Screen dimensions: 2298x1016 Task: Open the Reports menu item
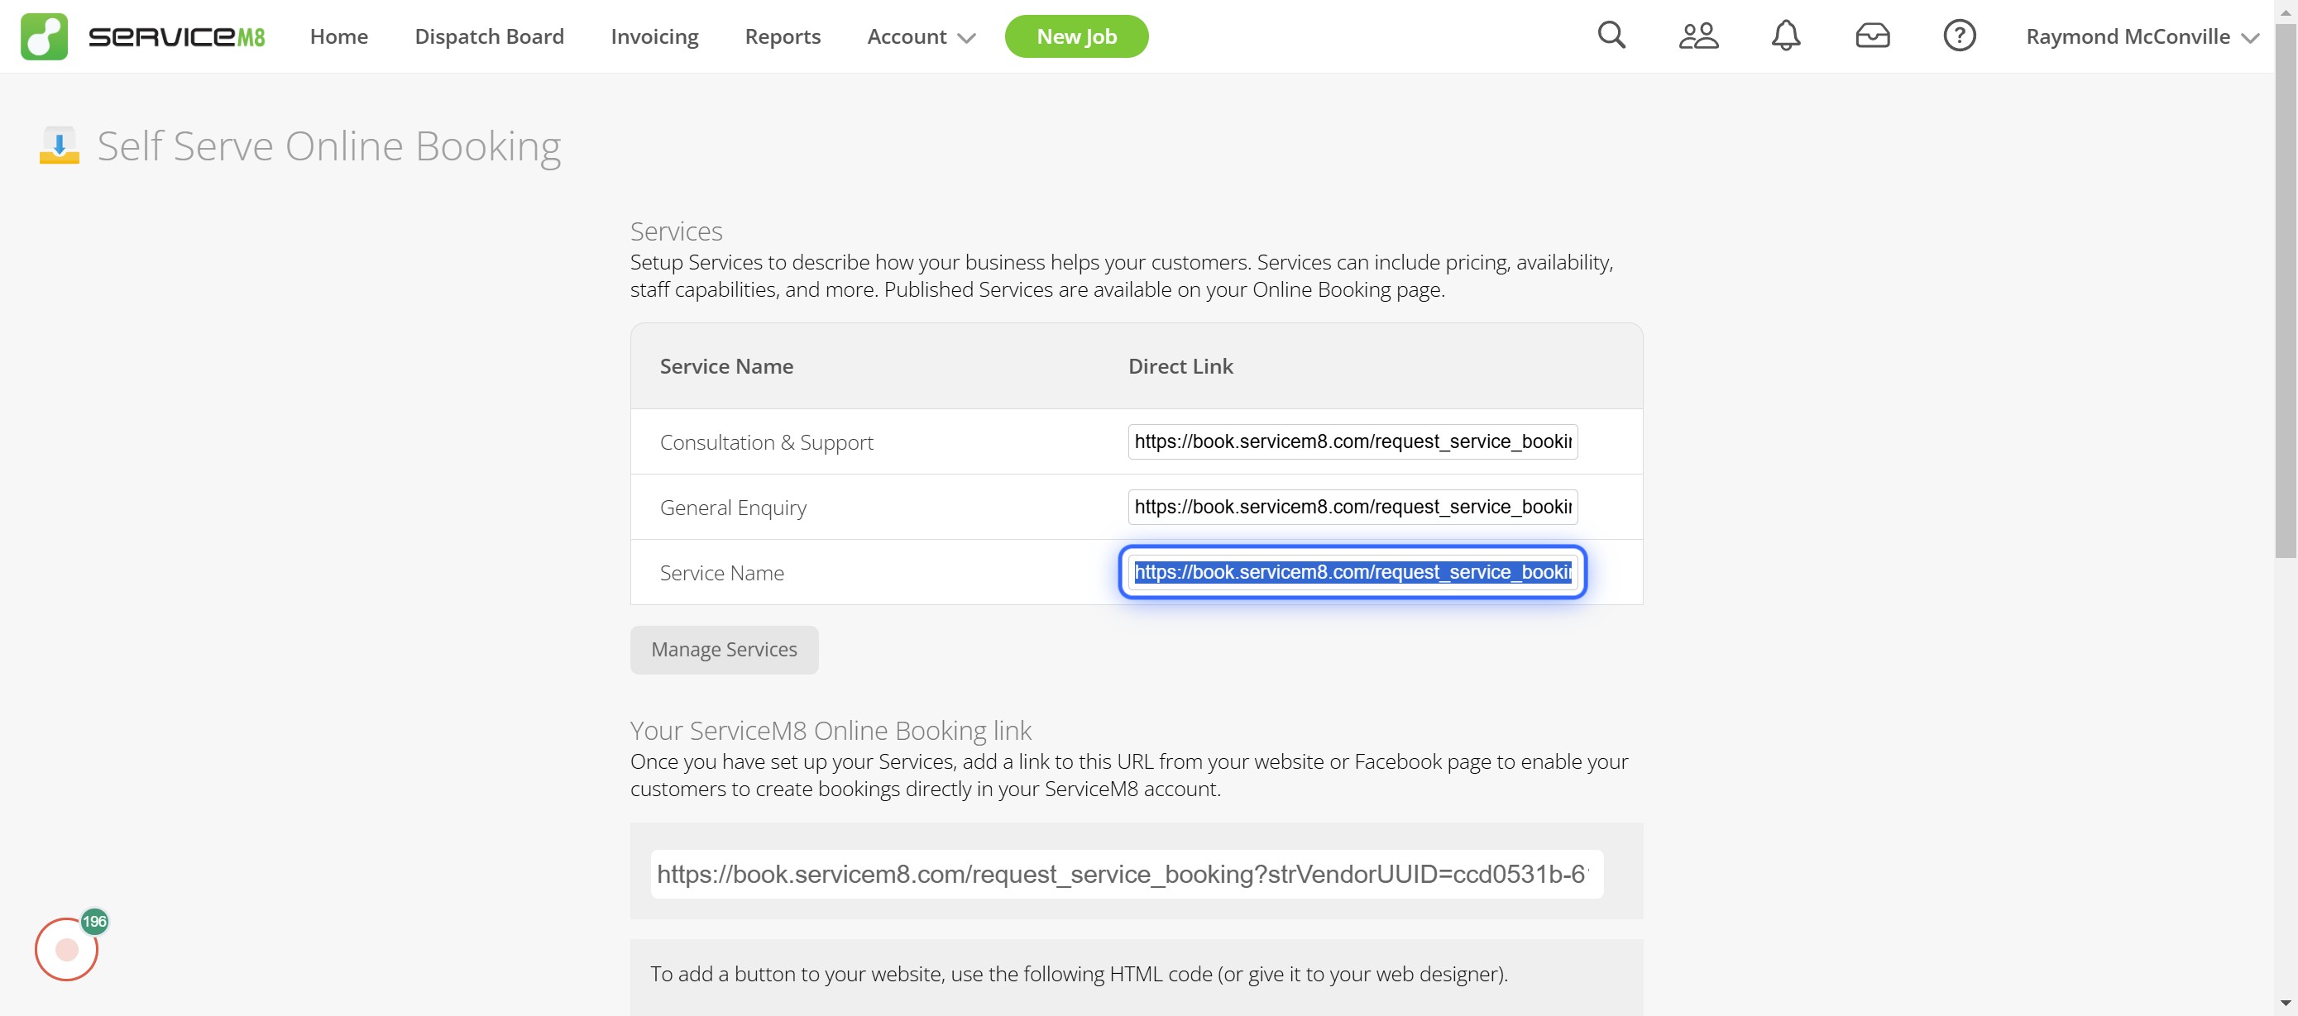783,36
